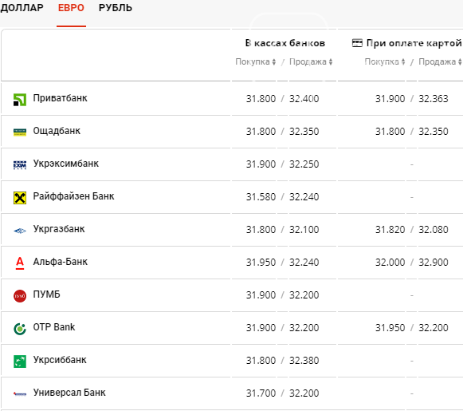Screen dimensions: 463x411
Task: Open the Приватбанк bank link
Action: coord(60,98)
